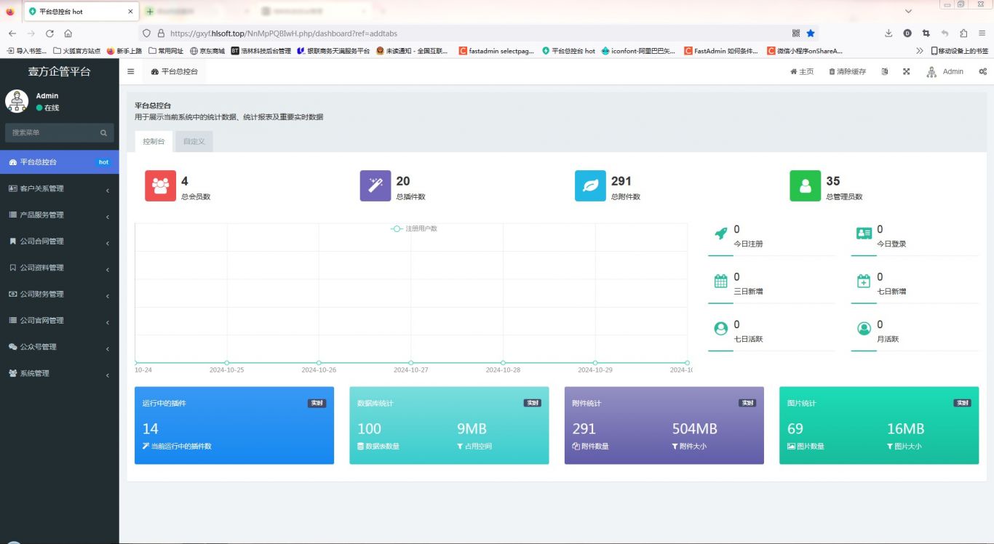
Task: Click the 搜索菜单 search input field
Action: (x=51, y=132)
